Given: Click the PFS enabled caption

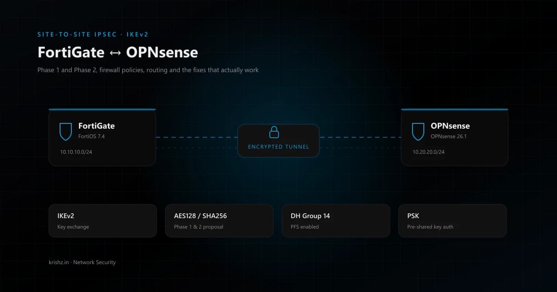Looking at the screenshot, I should (305, 227).
